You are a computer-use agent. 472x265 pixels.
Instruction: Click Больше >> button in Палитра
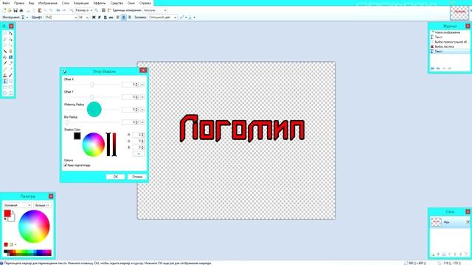pos(42,205)
